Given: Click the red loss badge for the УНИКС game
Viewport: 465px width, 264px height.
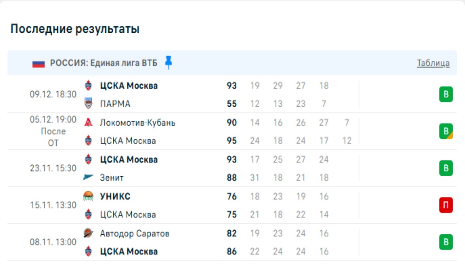Looking at the screenshot, I should click(x=446, y=205).
